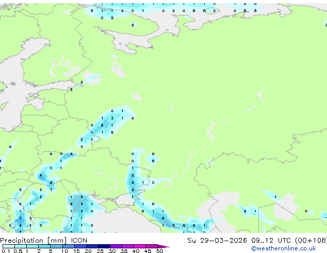Click the 30–35 mm purple legend box
The image size is (327, 253).
116,246
